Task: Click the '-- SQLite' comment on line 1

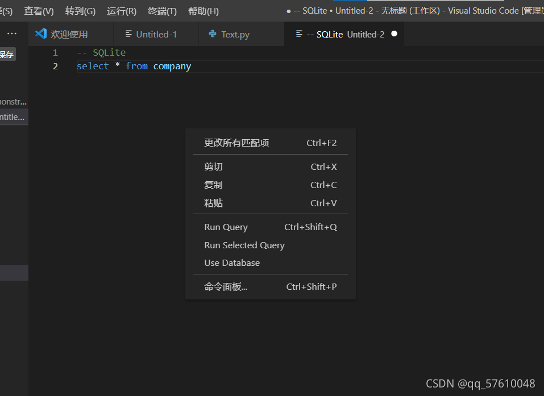Action: point(101,52)
